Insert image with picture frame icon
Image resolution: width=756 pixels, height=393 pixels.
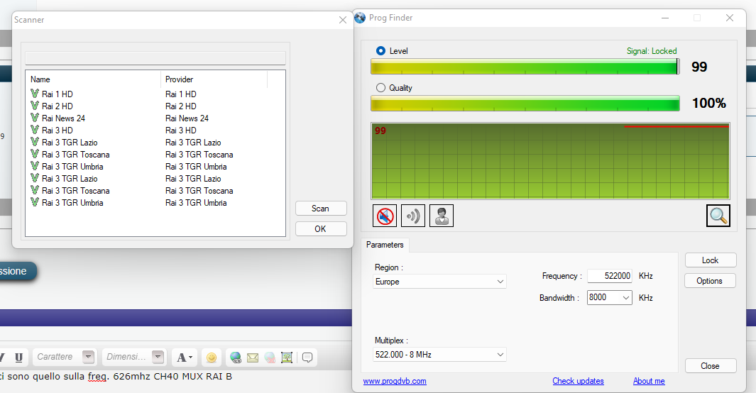point(287,358)
